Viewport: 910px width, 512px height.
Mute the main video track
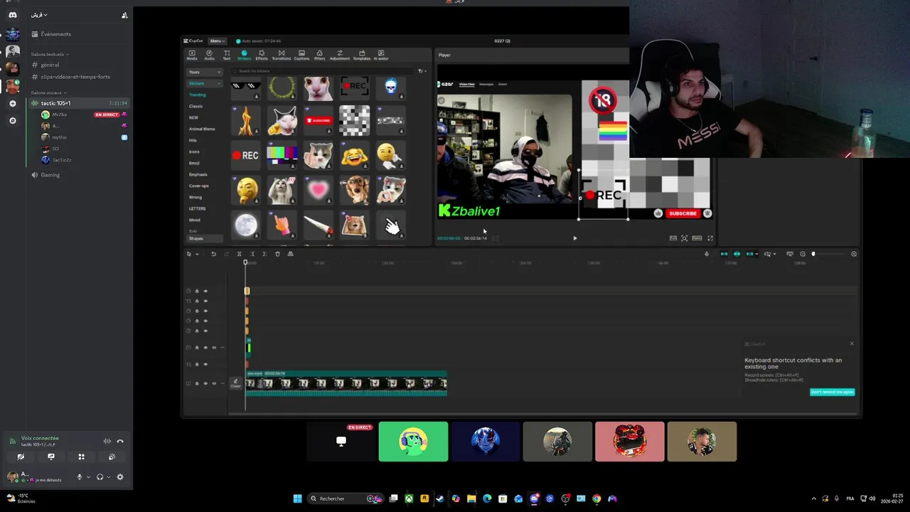(x=214, y=383)
